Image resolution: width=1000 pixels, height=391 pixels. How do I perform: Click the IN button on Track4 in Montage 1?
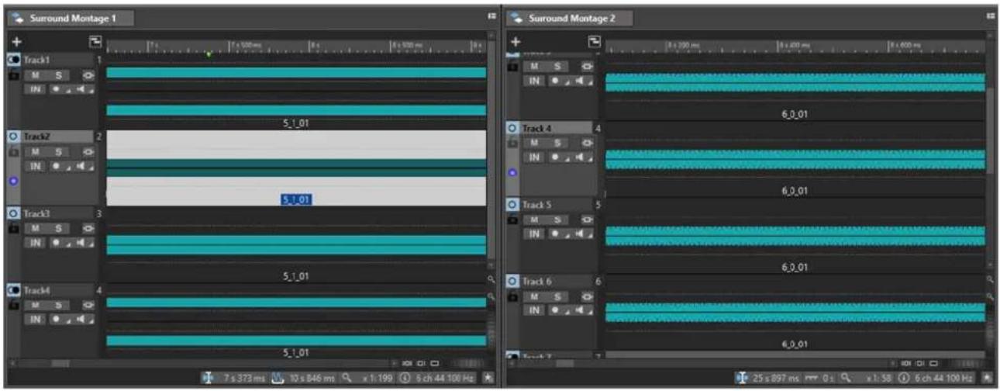click(x=36, y=320)
